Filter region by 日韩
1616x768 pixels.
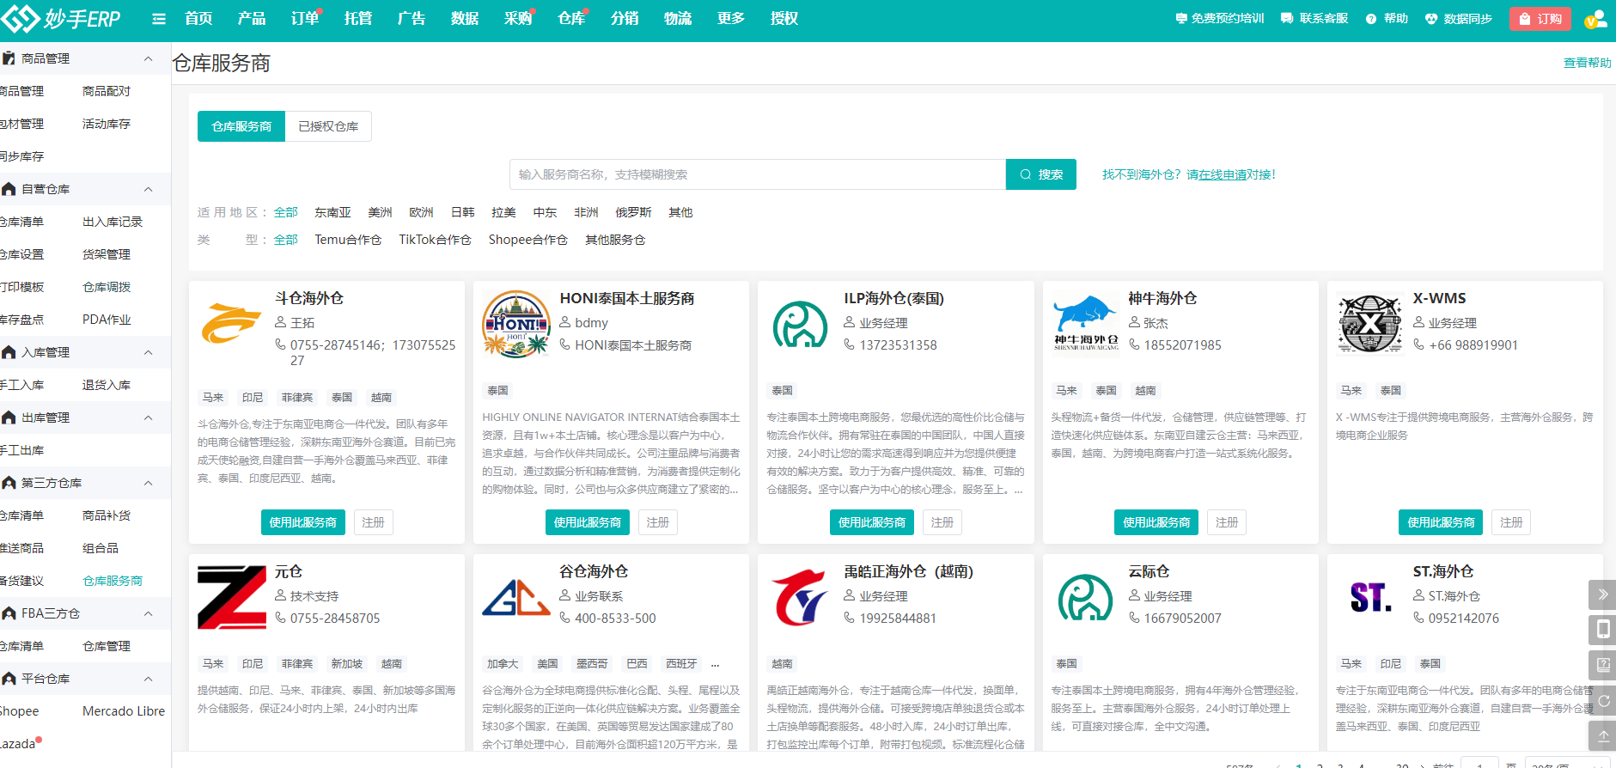[x=462, y=212]
